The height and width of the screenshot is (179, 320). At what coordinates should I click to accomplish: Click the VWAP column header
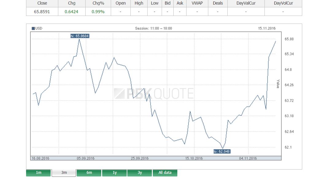tap(197, 3)
